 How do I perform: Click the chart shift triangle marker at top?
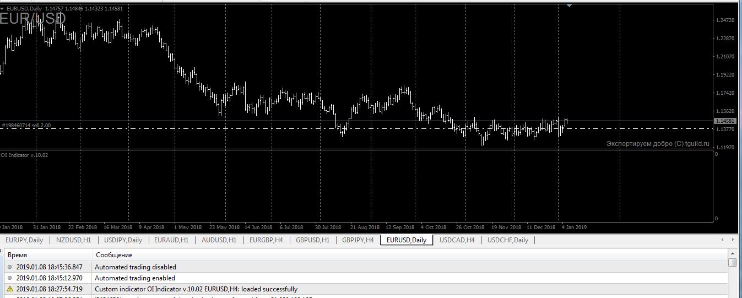(x=569, y=6)
